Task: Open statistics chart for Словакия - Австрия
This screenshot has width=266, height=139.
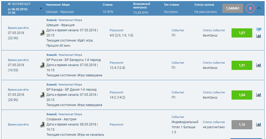Action: 259,124
